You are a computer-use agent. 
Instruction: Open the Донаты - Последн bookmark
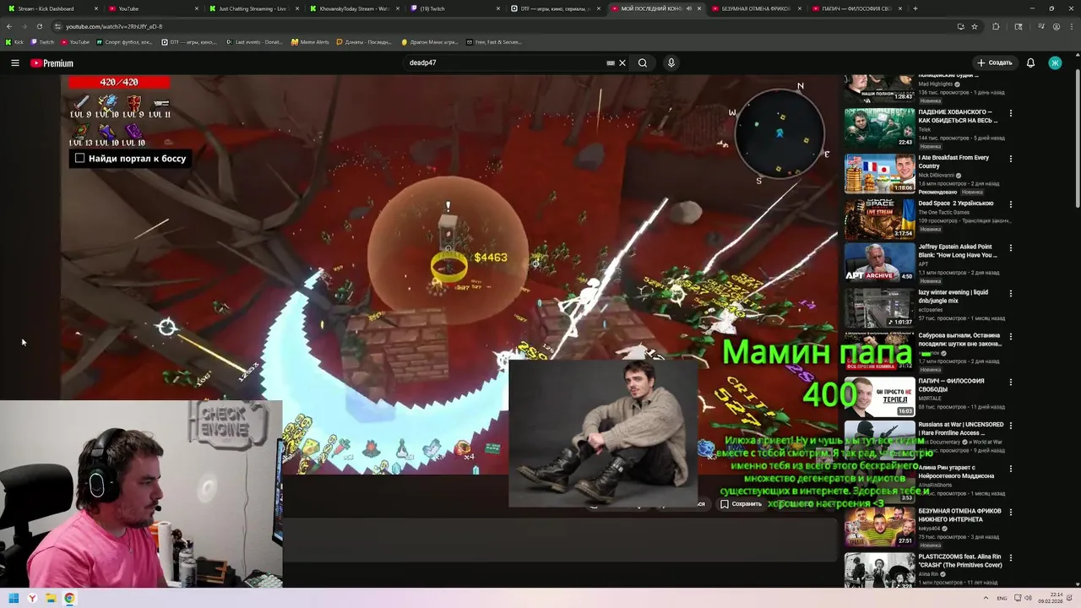point(364,41)
